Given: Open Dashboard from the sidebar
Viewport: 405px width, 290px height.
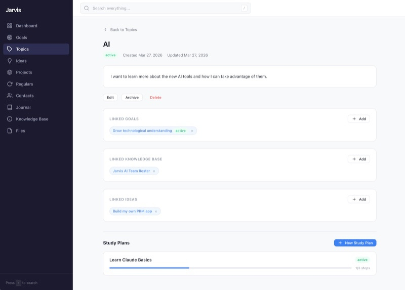Looking at the screenshot, I should tap(26, 26).
